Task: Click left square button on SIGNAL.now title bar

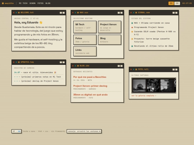Action: point(174,13)
